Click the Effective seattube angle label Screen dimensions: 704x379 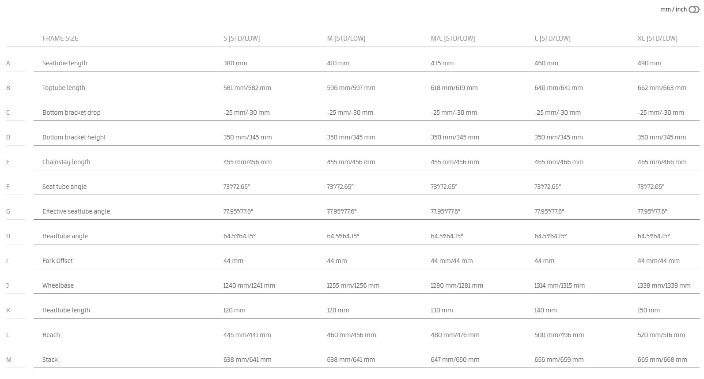click(76, 211)
